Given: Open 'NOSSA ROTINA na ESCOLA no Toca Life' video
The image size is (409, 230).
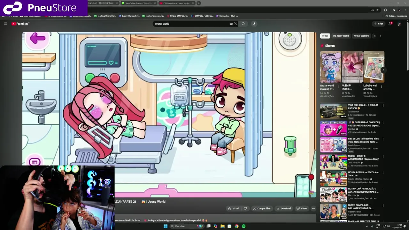Looking at the screenshot, I should [333, 178].
